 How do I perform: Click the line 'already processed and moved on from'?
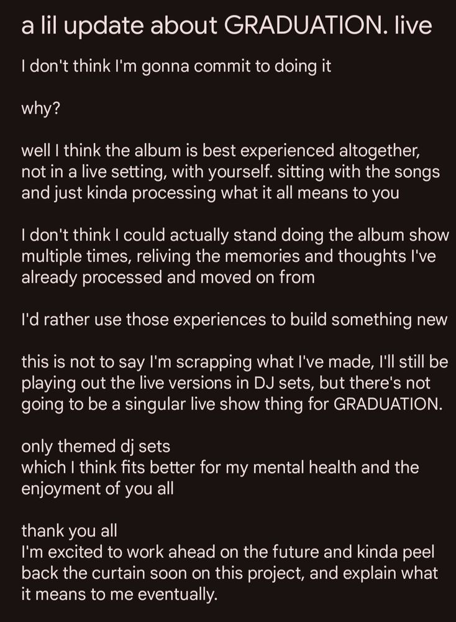(x=168, y=277)
